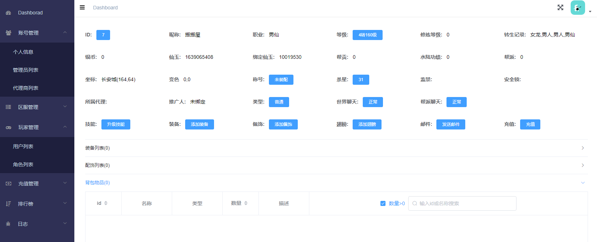
Task: Toggle fullscreen with the expand icon
Action: [560, 8]
